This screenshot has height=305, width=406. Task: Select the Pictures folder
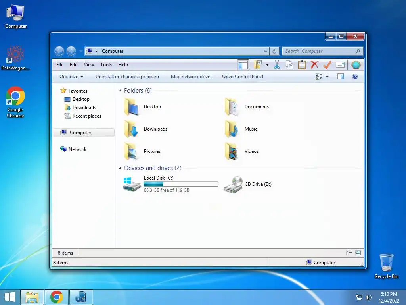coord(142,151)
